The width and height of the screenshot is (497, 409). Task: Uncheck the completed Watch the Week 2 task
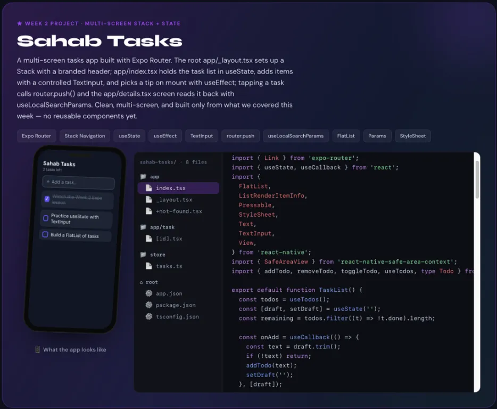click(x=47, y=199)
